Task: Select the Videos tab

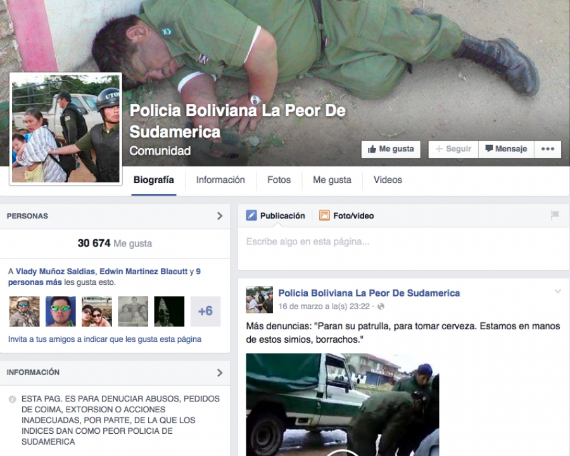Action: click(x=388, y=180)
